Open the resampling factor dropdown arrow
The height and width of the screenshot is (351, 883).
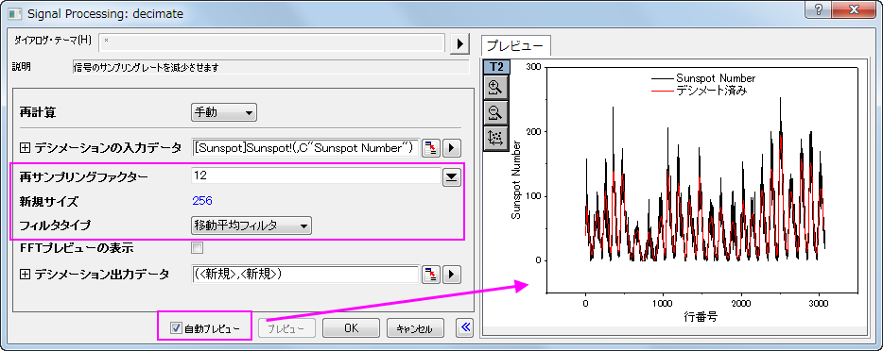452,178
